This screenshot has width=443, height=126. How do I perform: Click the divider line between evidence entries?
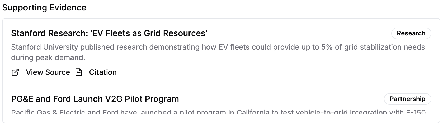point(221,84)
